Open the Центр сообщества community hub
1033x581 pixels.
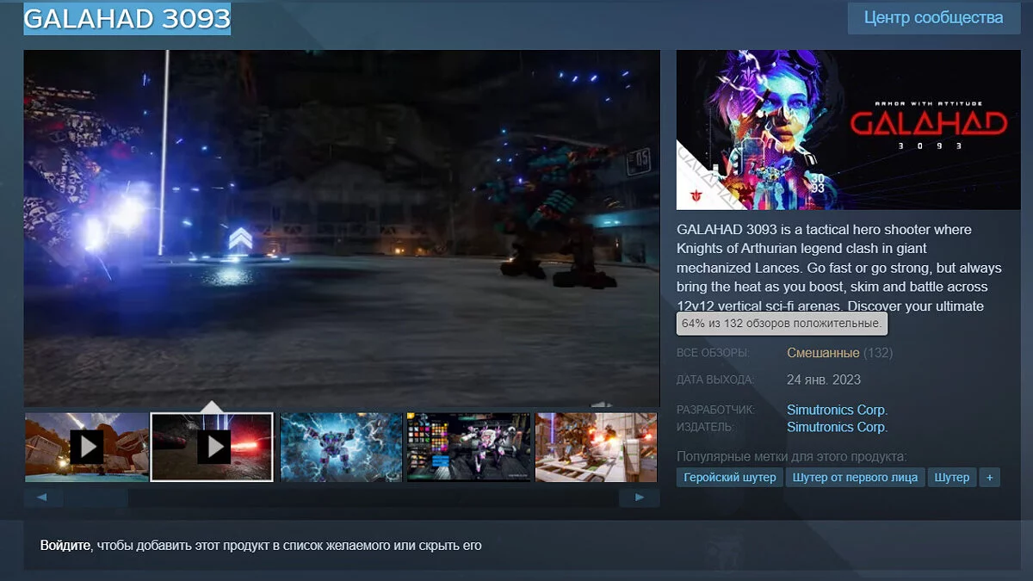click(933, 18)
